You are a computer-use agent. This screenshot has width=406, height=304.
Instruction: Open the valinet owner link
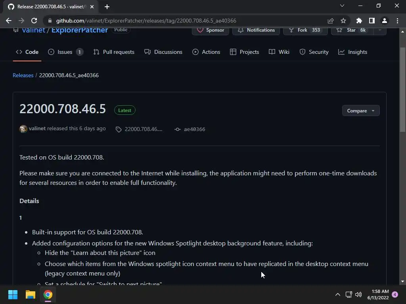[33, 30]
